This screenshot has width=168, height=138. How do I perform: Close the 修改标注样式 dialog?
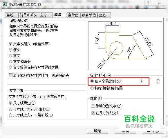159,3
